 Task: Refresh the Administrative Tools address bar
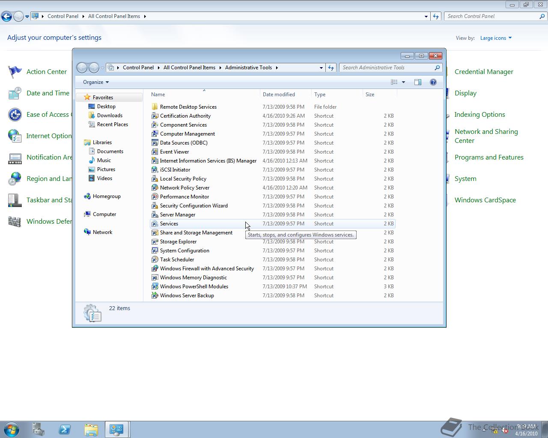point(331,68)
